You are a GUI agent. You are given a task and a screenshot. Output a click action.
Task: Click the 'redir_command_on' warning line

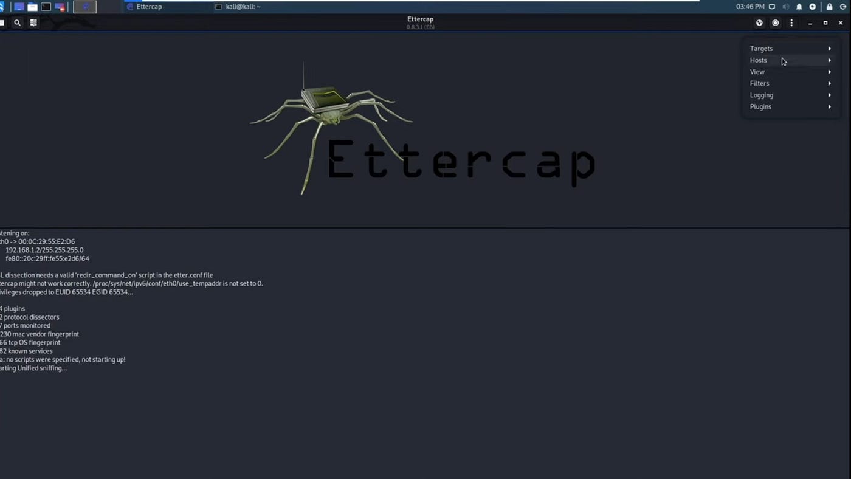pyautogui.click(x=106, y=275)
